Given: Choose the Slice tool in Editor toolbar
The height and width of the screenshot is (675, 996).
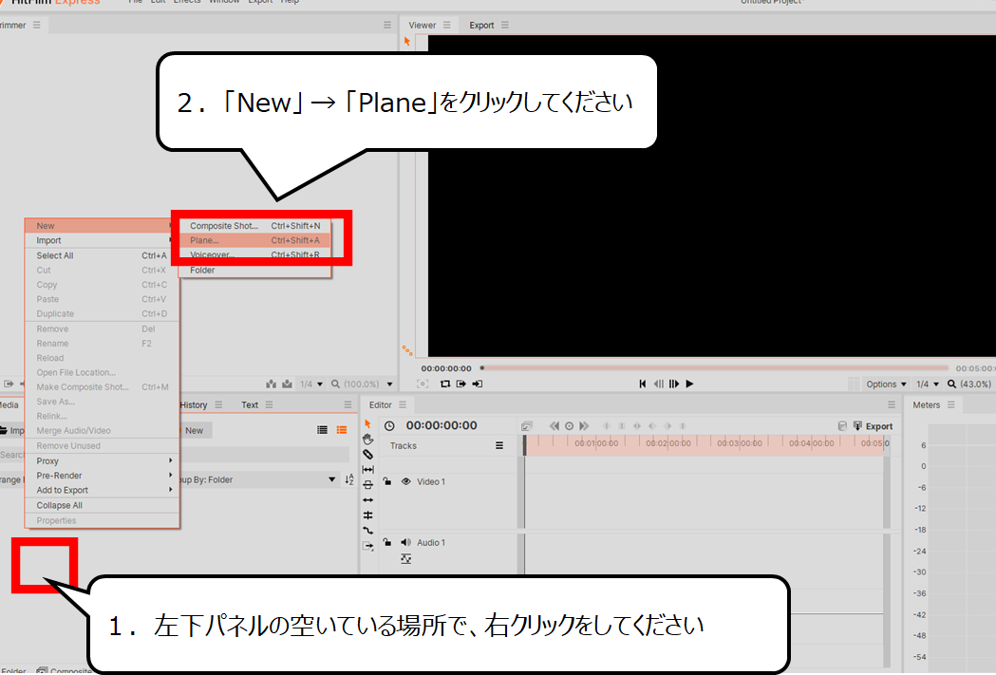Looking at the screenshot, I should 367,454.
